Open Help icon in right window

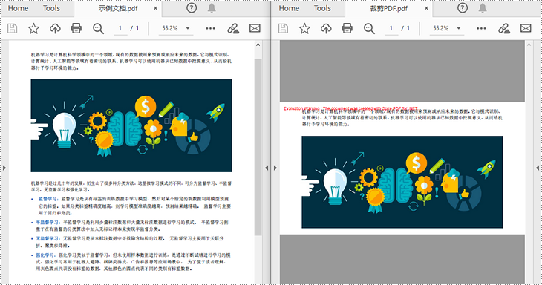(x=463, y=8)
